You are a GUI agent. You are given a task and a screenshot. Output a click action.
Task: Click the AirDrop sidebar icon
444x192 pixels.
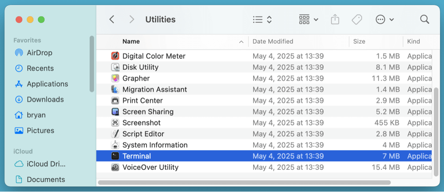(19, 53)
